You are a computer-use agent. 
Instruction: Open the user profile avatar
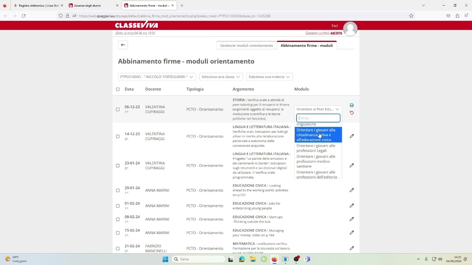(350, 29)
